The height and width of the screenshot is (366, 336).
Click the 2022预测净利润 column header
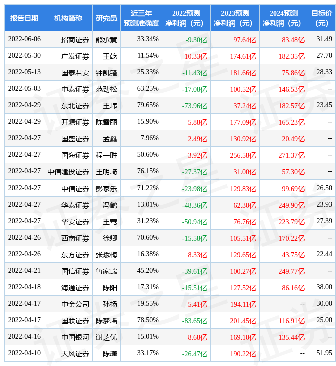(x=186, y=18)
